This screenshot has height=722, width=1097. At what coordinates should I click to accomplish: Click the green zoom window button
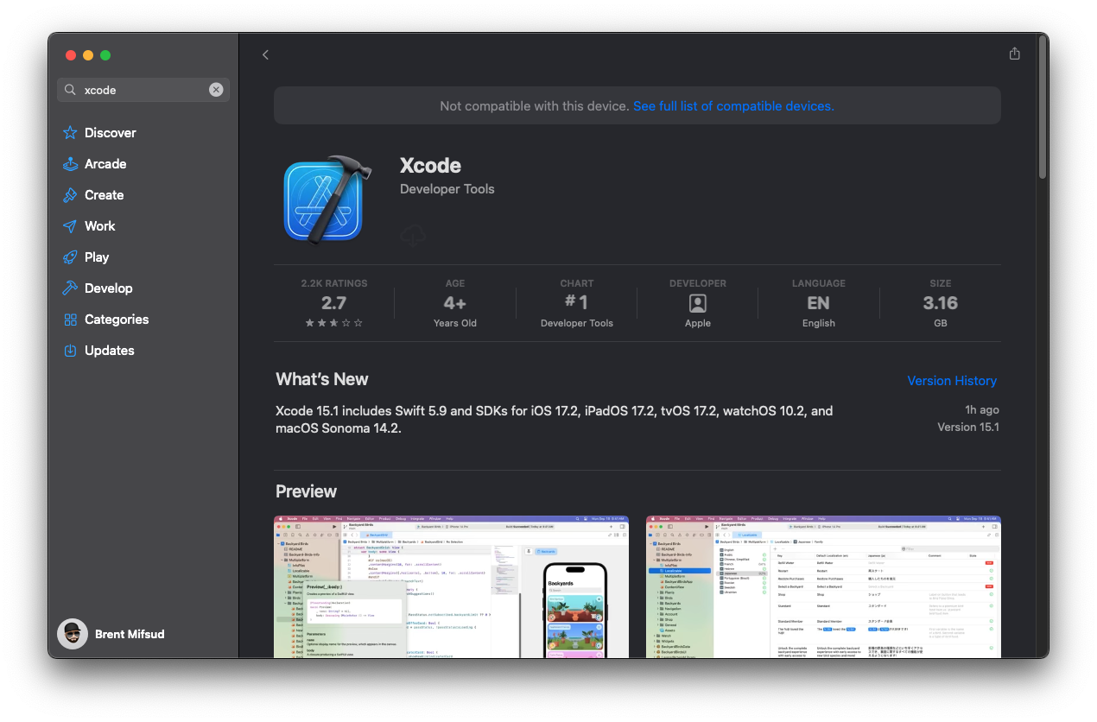coord(105,55)
